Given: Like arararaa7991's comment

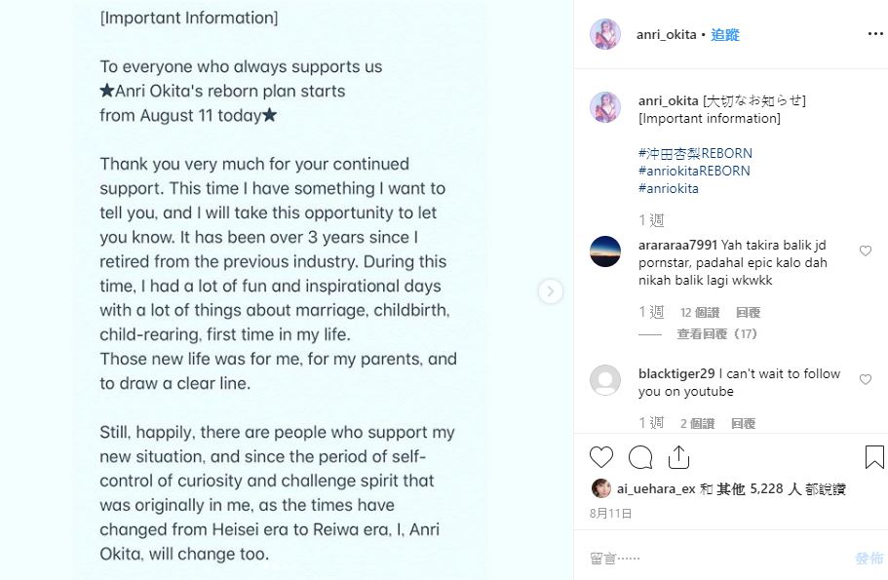Looking at the screenshot, I should [x=866, y=251].
